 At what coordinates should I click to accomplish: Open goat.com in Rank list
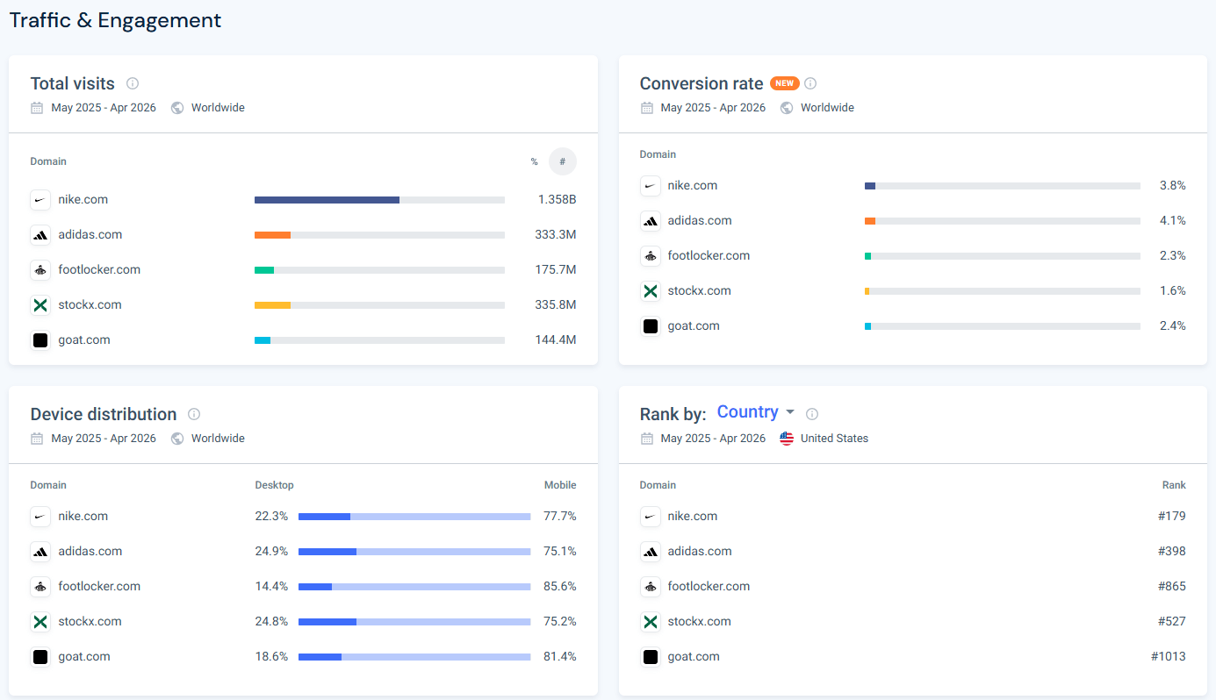[x=694, y=657]
